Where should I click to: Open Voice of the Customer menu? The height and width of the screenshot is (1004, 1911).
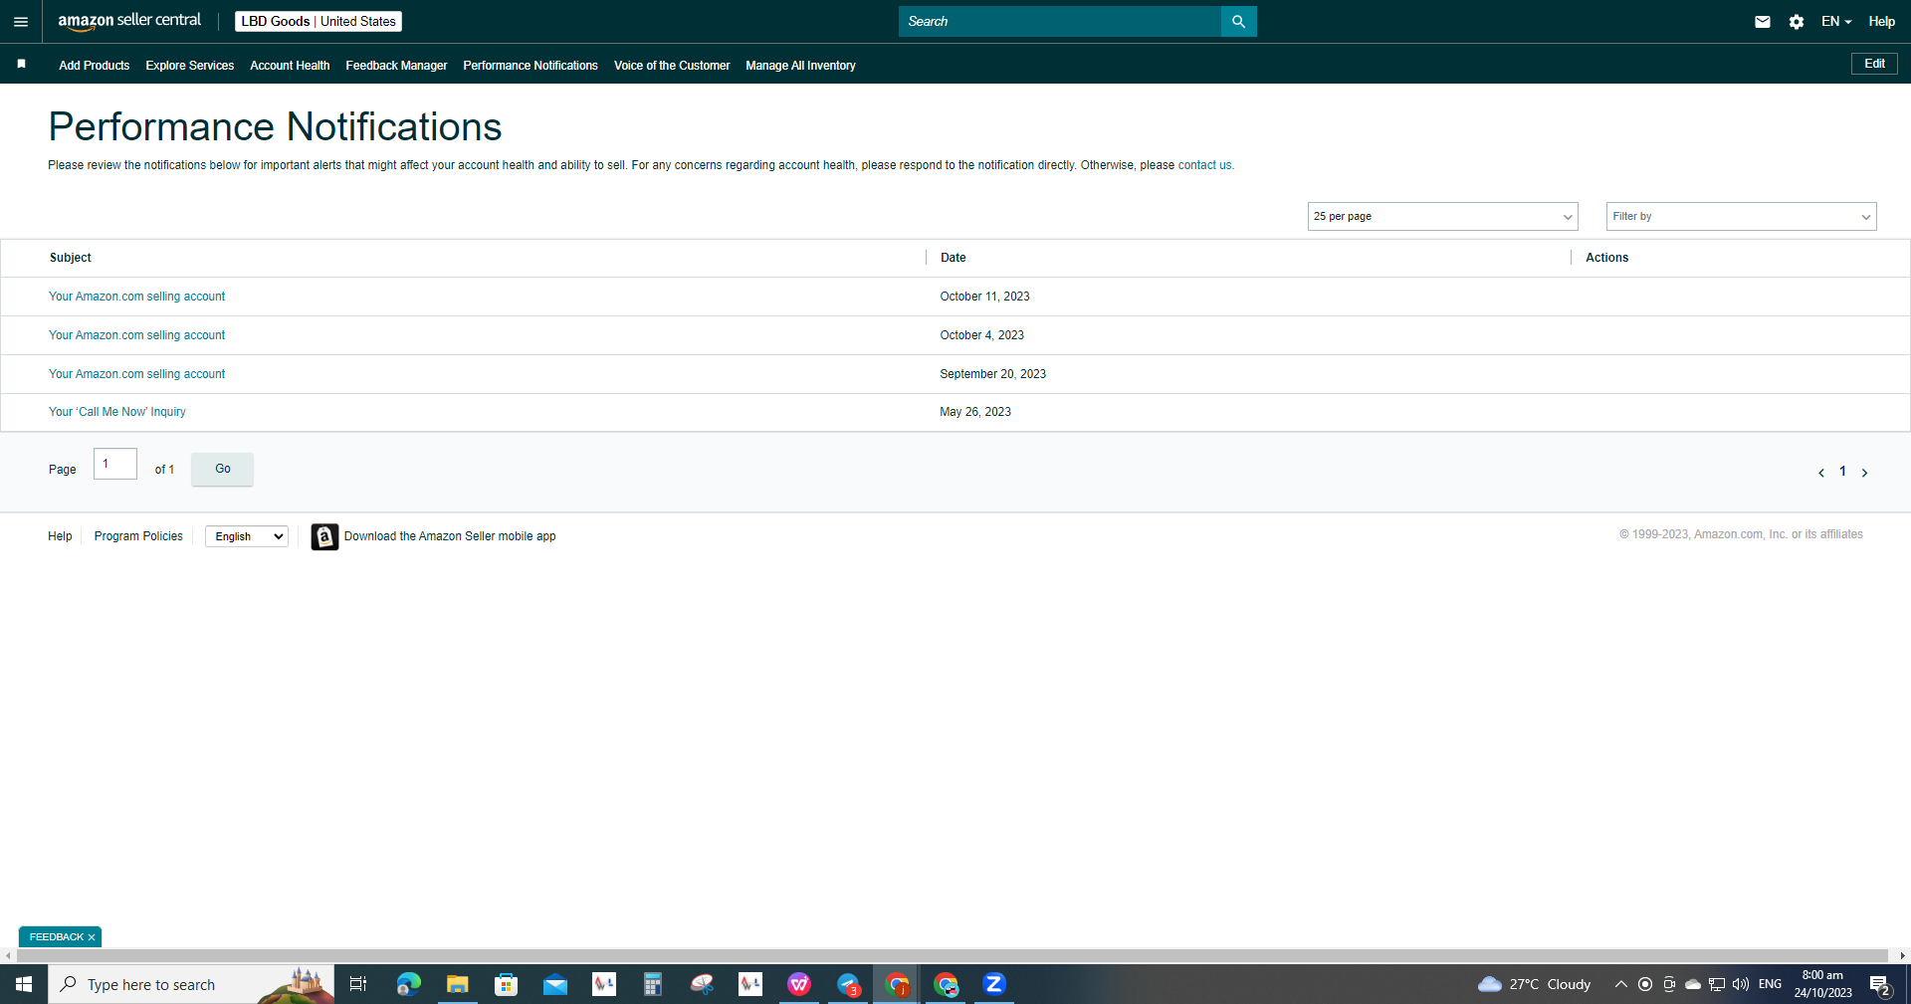pyautogui.click(x=672, y=66)
